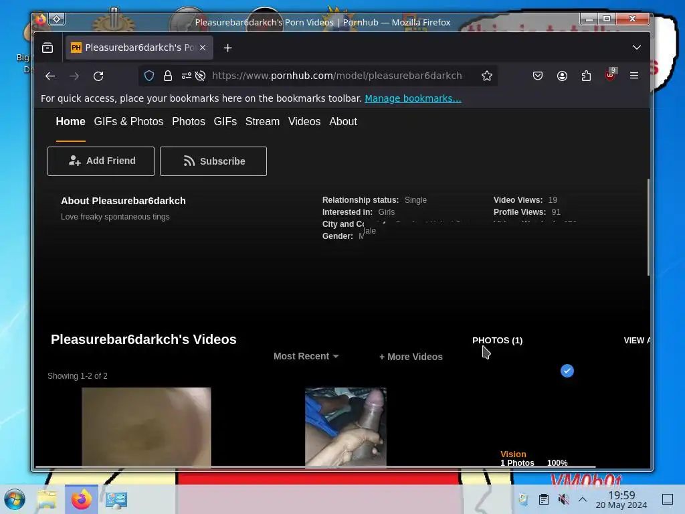Open the taskbar clock showing 19:59
Screen dimensions: 685x514
coord(621,499)
